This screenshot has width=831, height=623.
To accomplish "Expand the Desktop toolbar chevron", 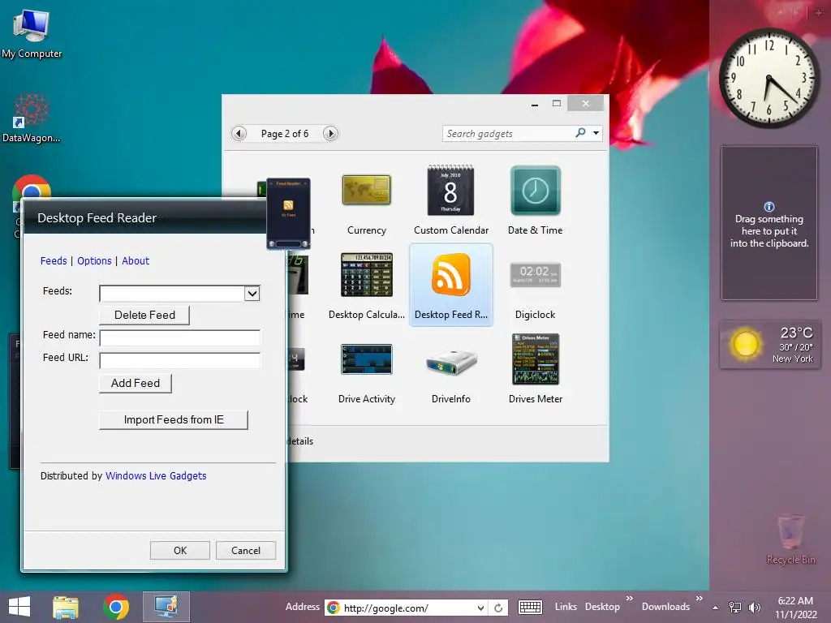I will pyautogui.click(x=630, y=598).
